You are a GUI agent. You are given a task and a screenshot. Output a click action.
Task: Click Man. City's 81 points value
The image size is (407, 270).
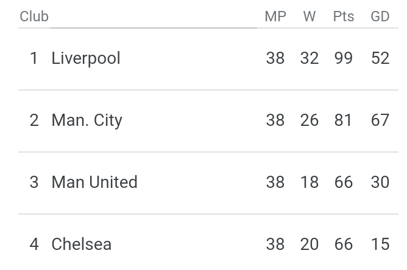click(344, 120)
